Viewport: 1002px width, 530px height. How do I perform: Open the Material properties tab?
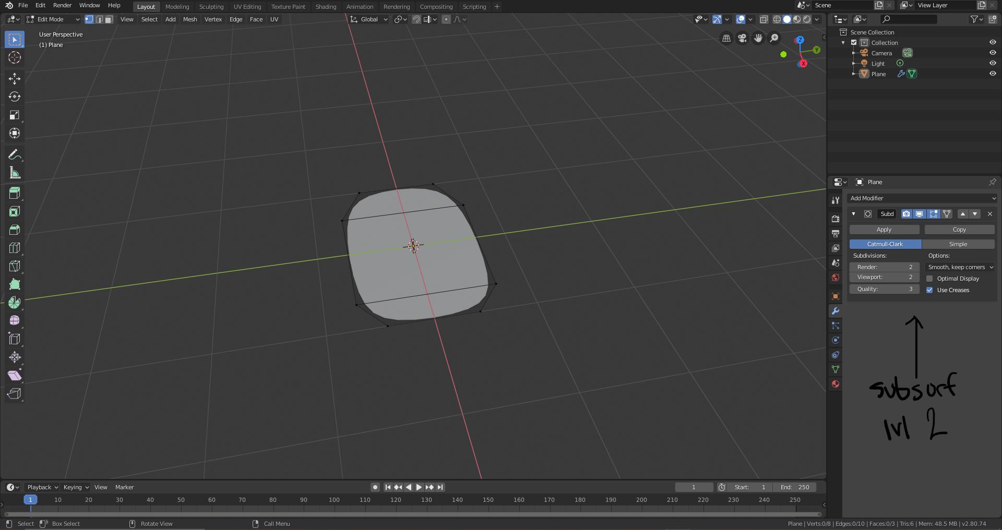point(836,384)
